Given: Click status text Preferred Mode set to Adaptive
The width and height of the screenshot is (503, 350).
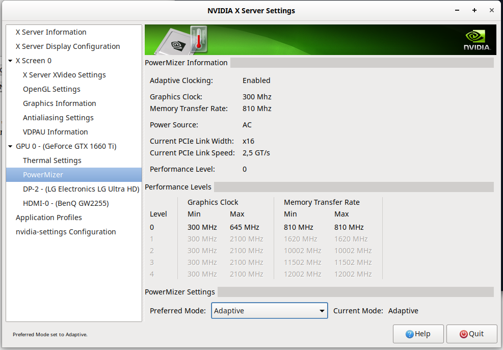Looking at the screenshot, I should 50,335.
